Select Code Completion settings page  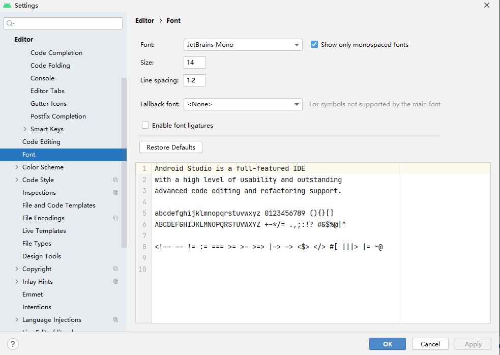coord(56,52)
